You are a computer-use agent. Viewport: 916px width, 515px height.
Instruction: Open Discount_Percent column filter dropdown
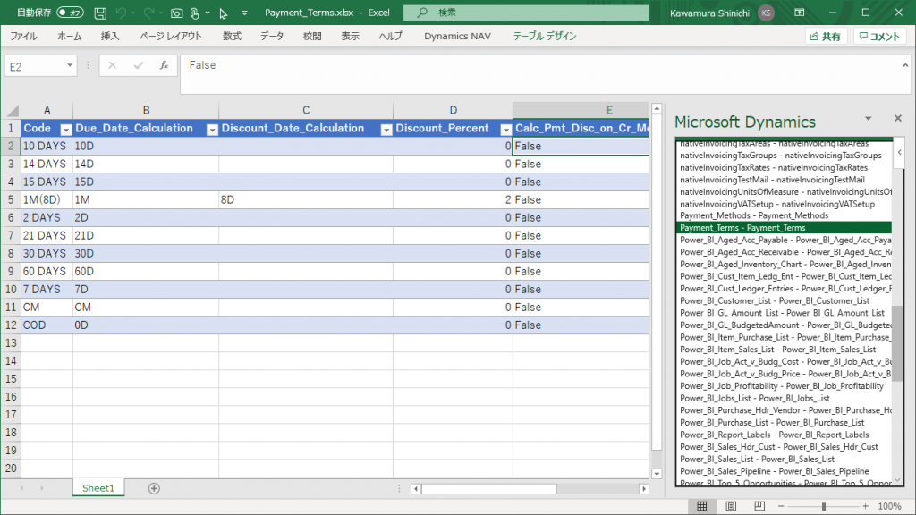click(x=503, y=129)
